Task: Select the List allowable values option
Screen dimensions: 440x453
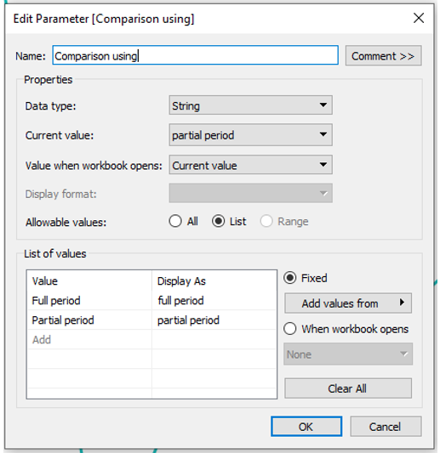Action: (229, 222)
